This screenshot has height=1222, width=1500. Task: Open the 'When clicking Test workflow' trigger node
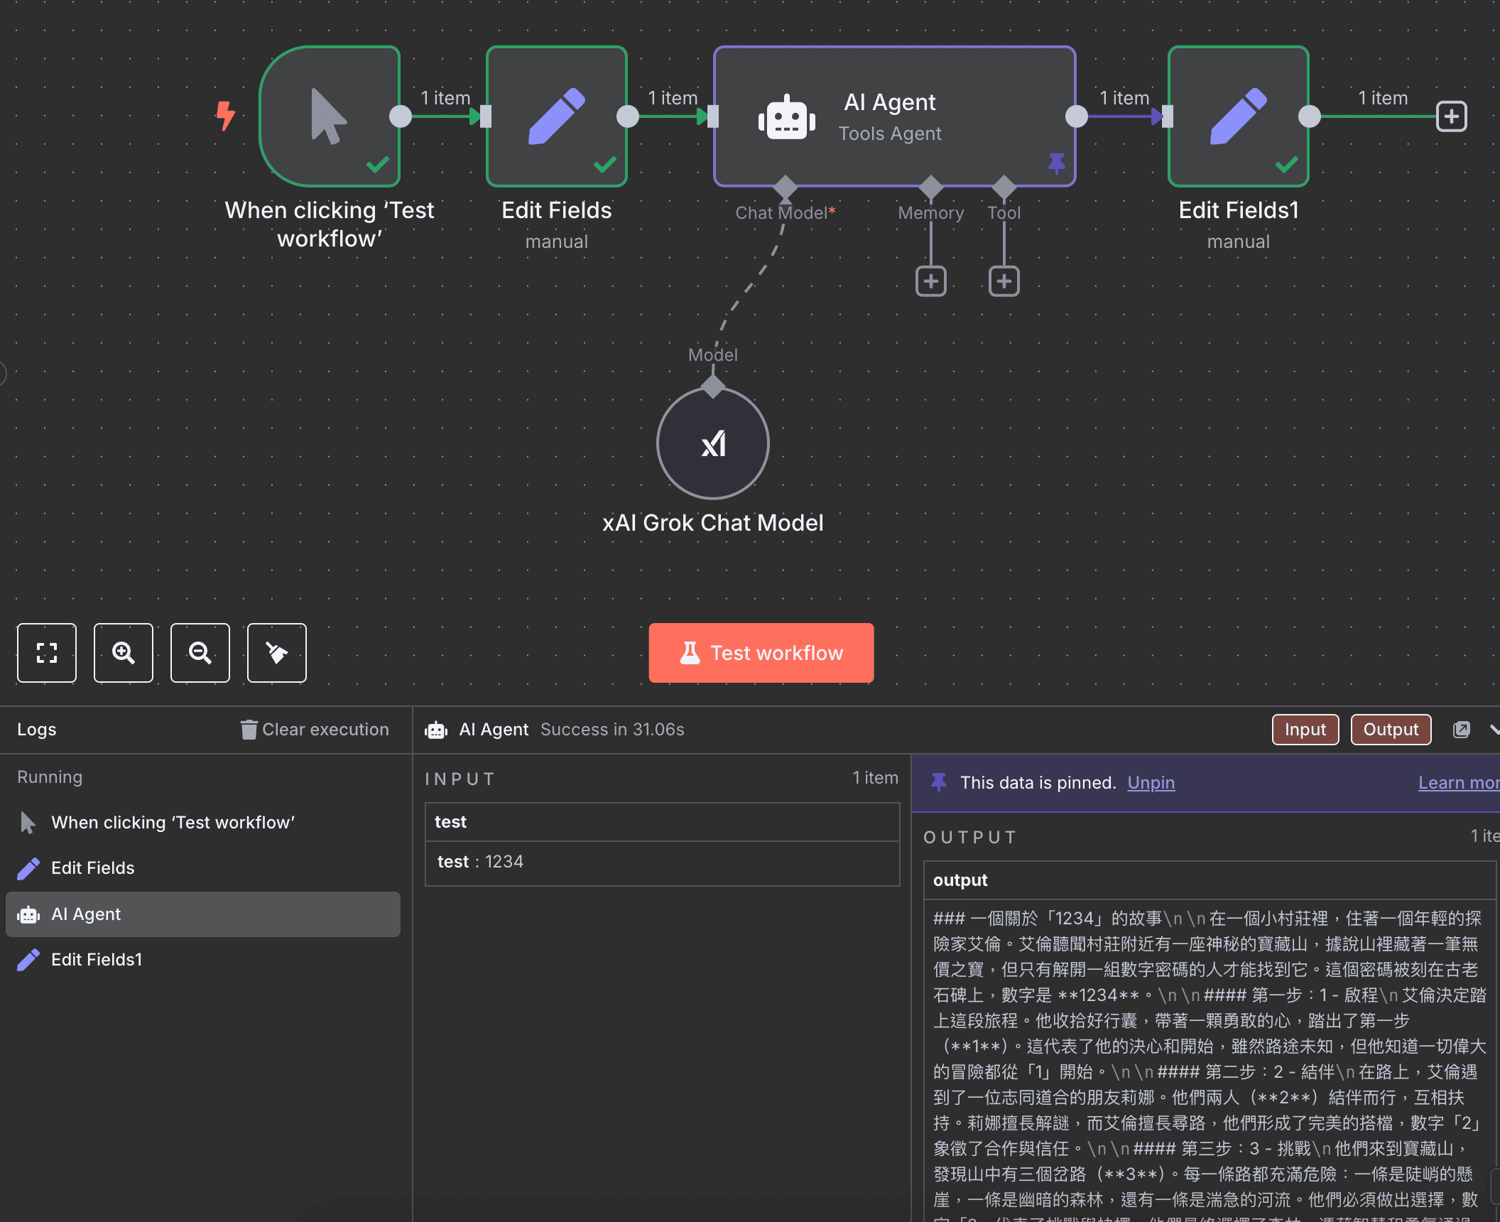tap(330, 116)
